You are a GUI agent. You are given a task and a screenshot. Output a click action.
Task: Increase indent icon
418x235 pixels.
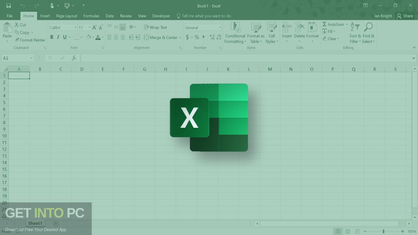[x=137, y=37]
